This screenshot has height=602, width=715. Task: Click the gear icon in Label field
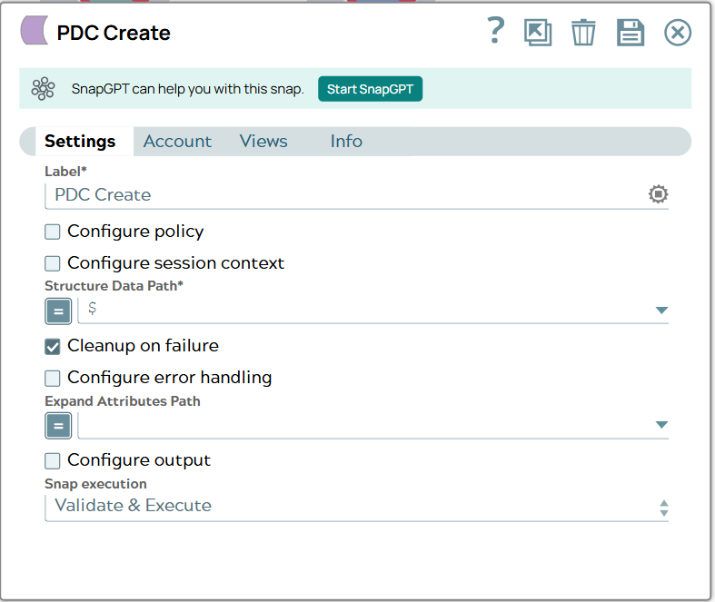click(658, 194)
